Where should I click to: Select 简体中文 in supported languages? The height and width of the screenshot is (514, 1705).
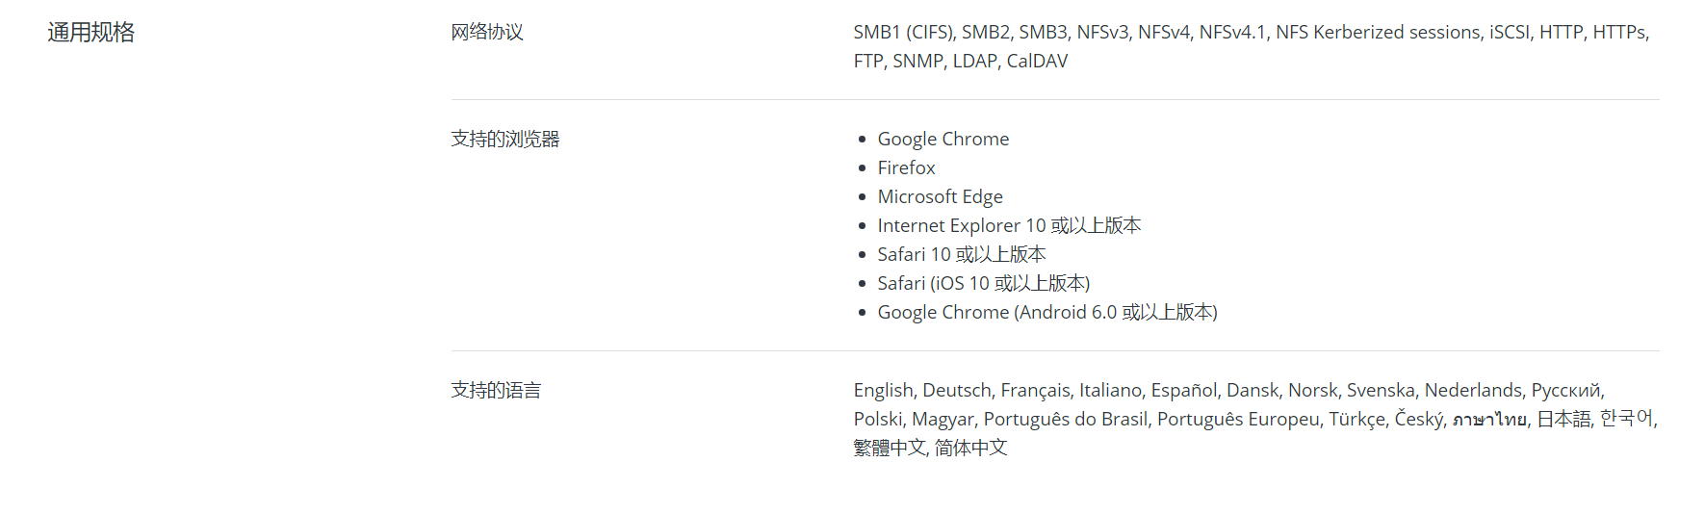970,449
